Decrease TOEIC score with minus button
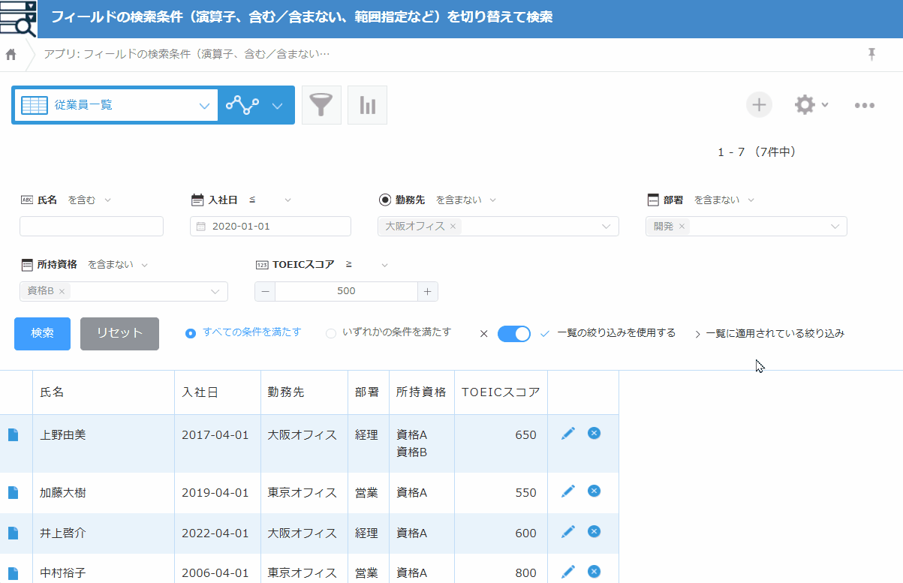The width and height of the screenshot is (903, 583). (x=265, y=291)
